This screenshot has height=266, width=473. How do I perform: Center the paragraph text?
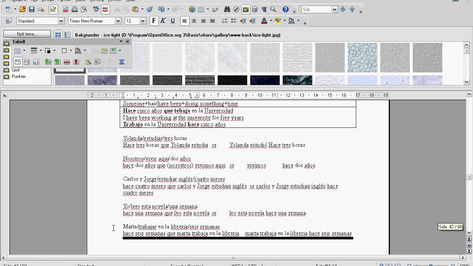coord(194,21)
